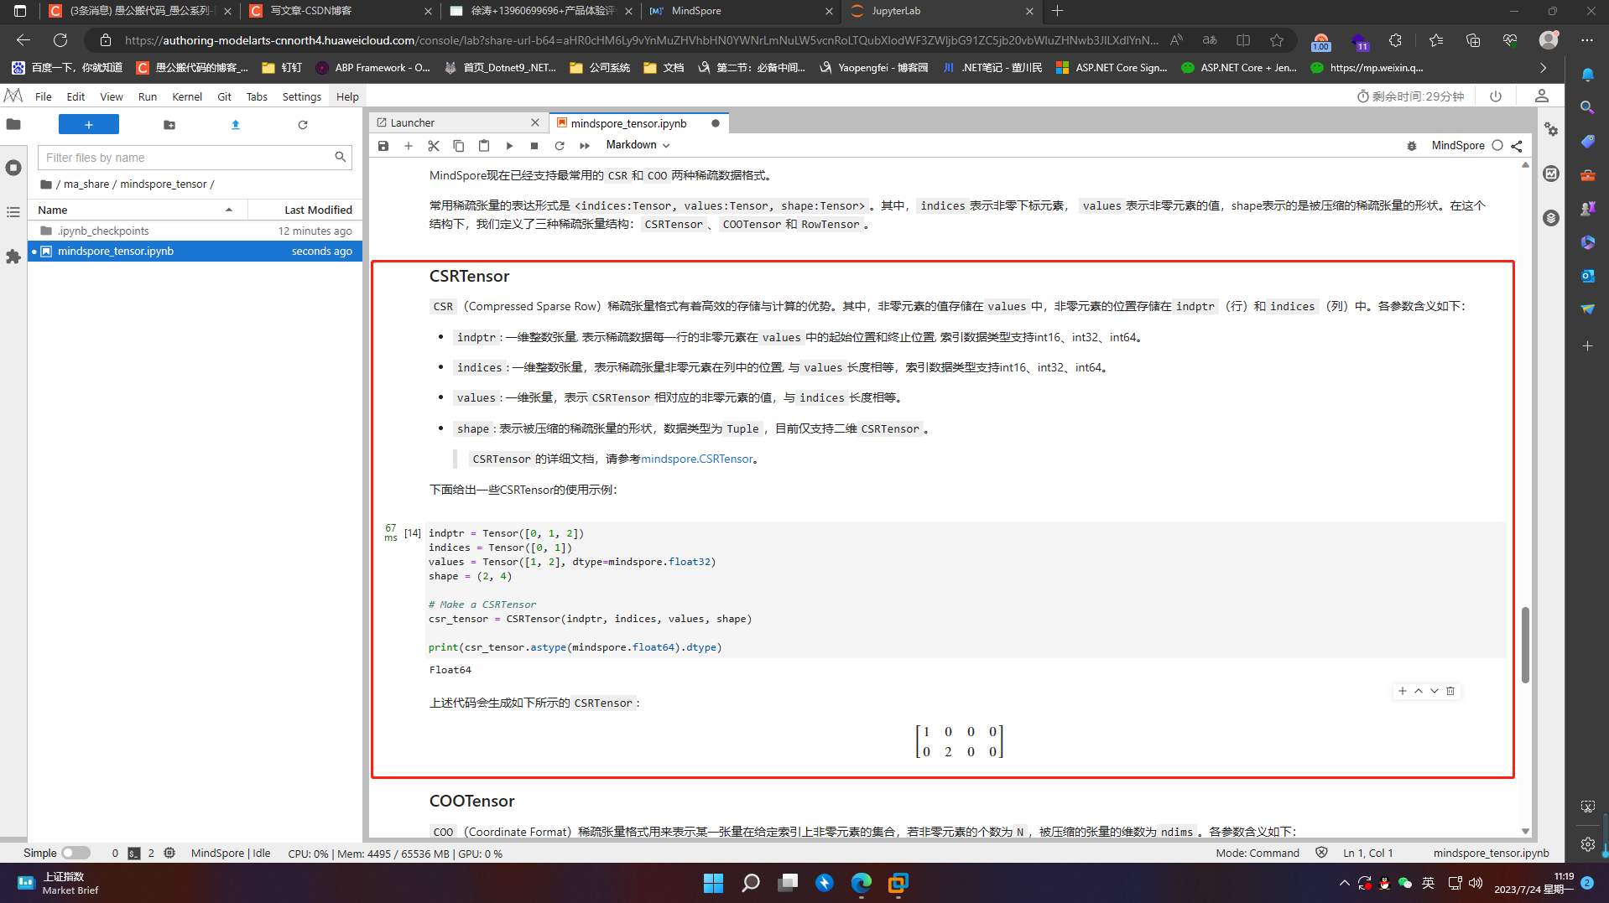Click the Ln 1, Col 1 indicator

pos(1367,853)
